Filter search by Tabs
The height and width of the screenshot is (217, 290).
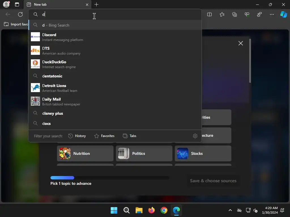click(x=129, y=136)
